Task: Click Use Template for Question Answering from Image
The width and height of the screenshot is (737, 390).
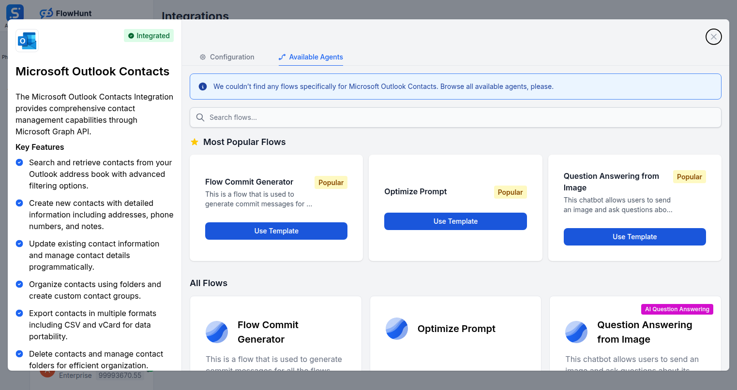Action: (x=634, y=237)
